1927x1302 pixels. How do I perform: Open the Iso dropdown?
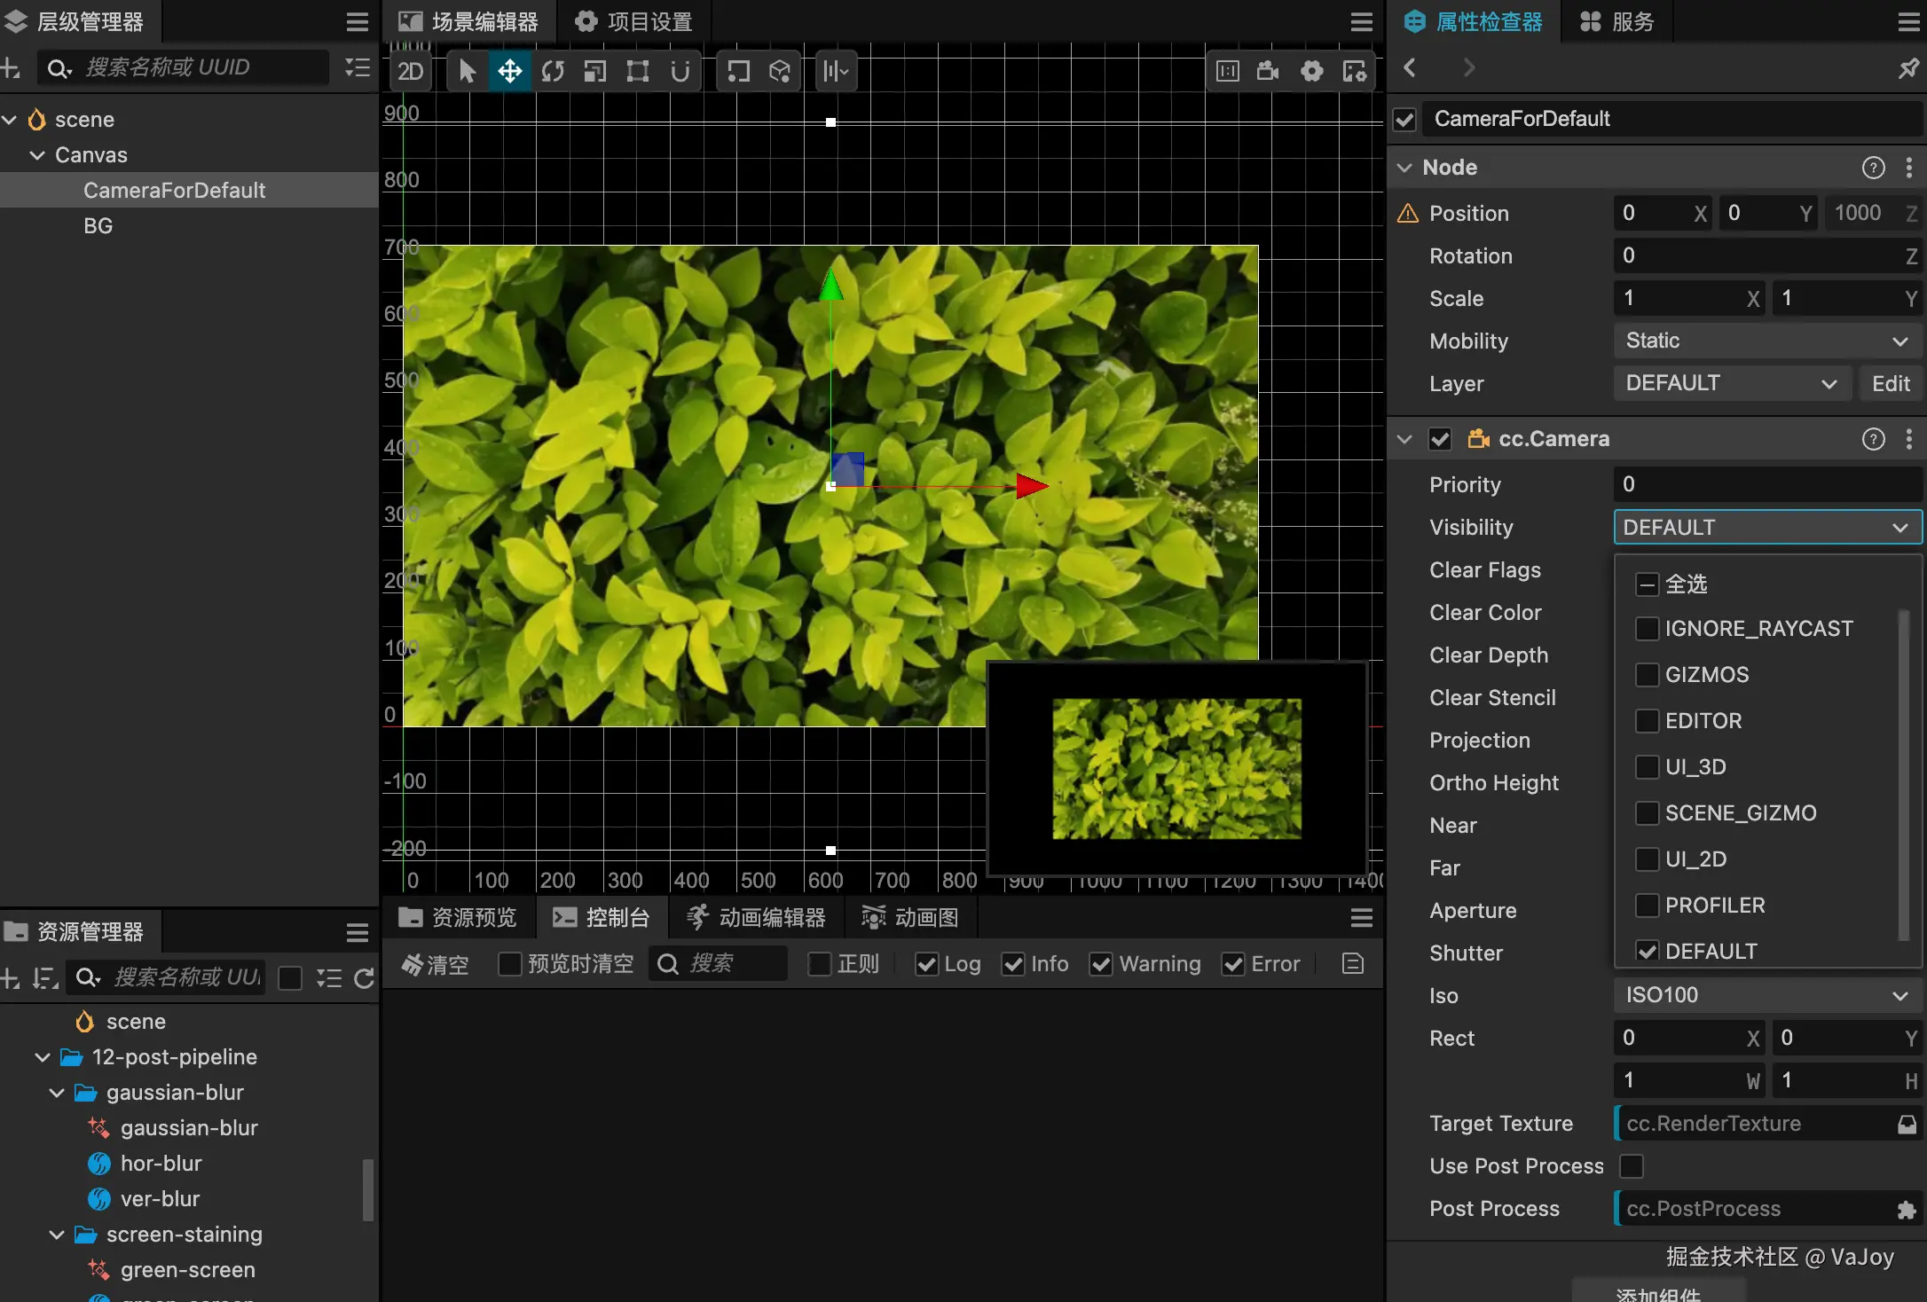pyautogui.click(x=1767, y=995)
